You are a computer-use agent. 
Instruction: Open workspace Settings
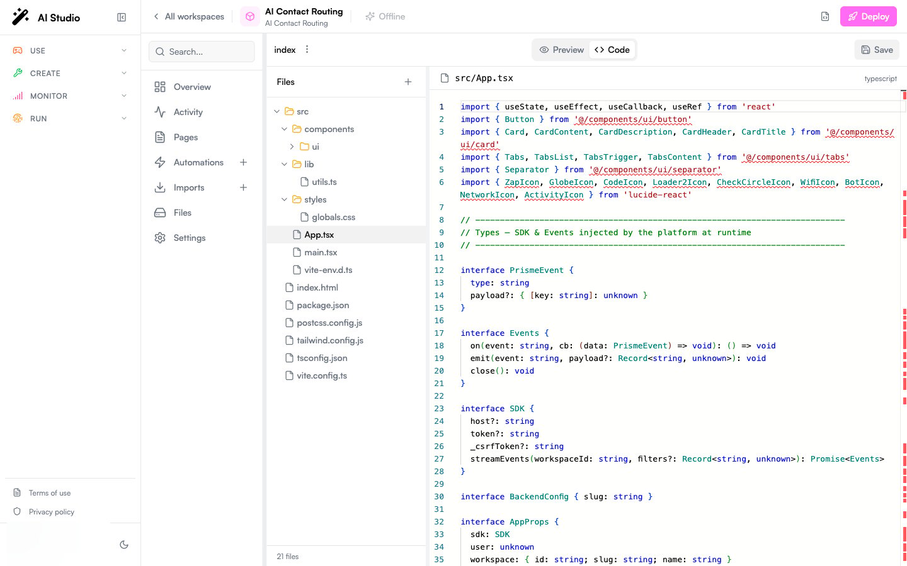202,238
